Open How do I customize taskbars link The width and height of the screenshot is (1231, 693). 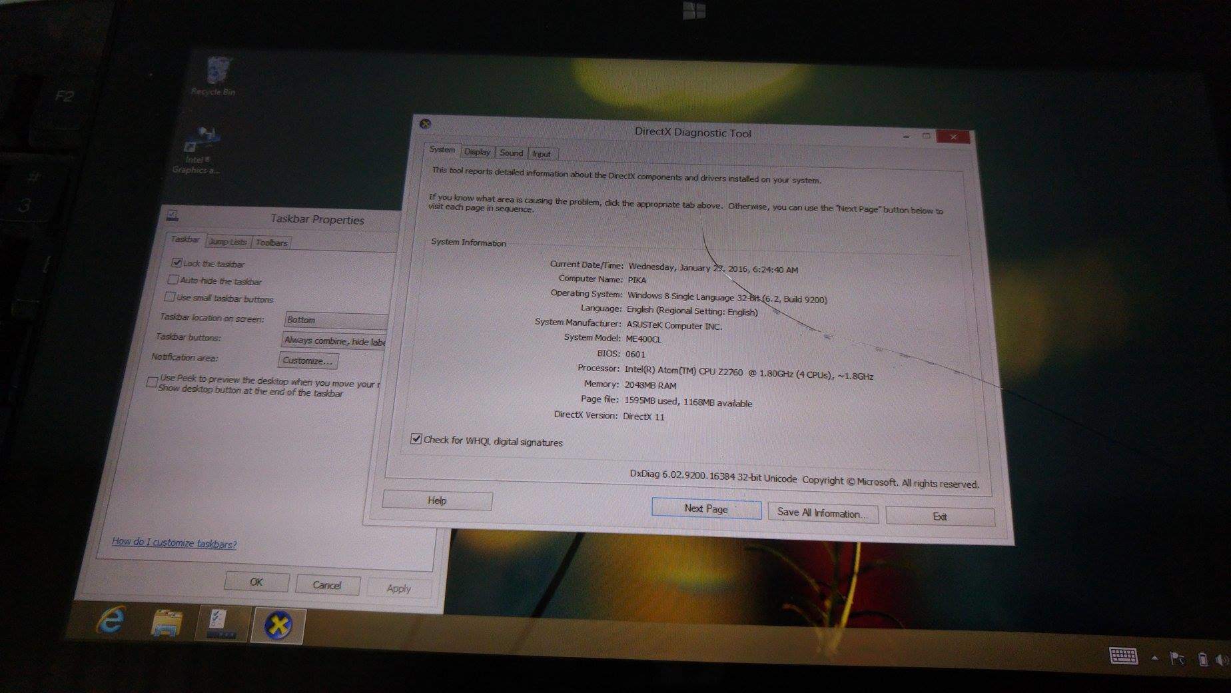click(174, 542)
